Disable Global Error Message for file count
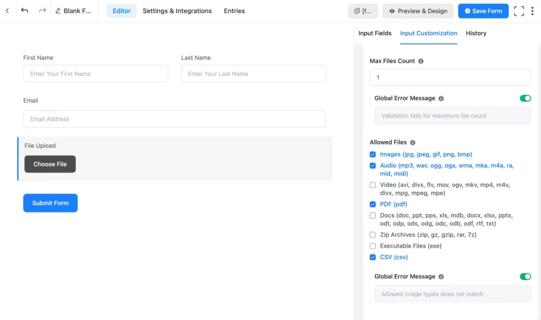 (525, 98)
